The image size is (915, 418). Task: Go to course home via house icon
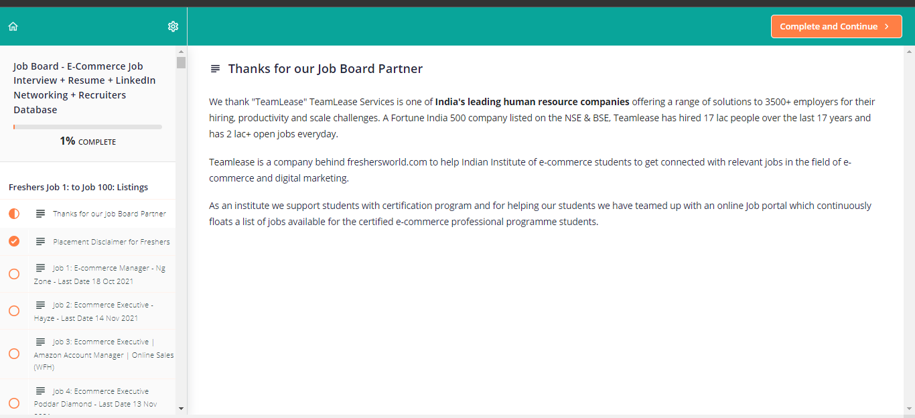pos(13,27)
